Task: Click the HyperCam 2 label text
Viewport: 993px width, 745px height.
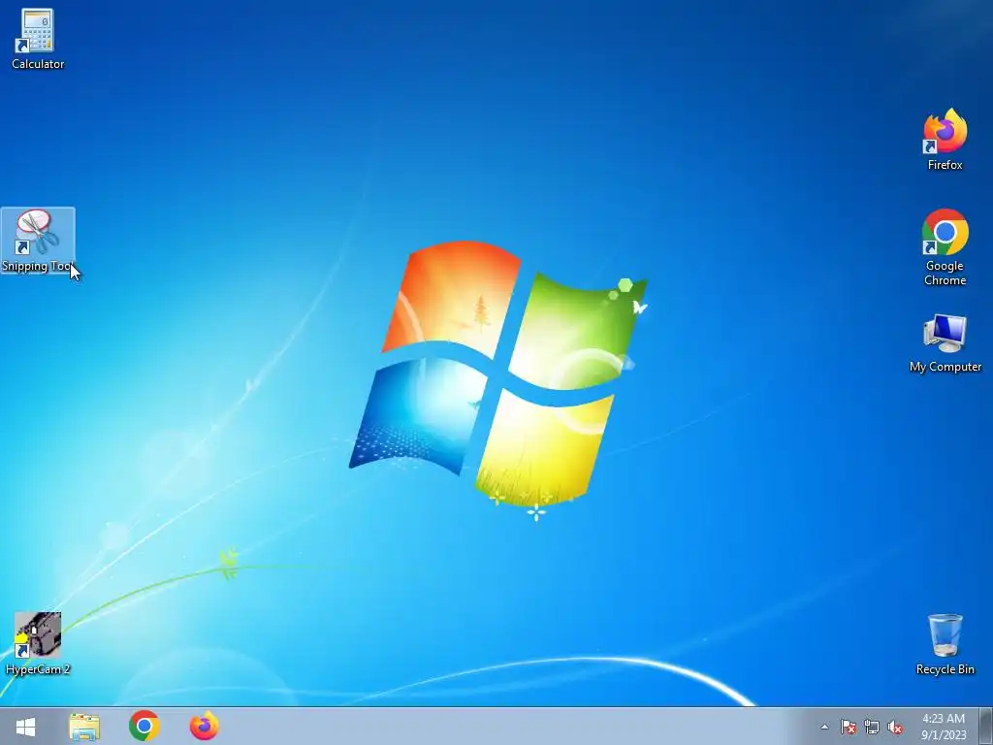Action: 38,669
